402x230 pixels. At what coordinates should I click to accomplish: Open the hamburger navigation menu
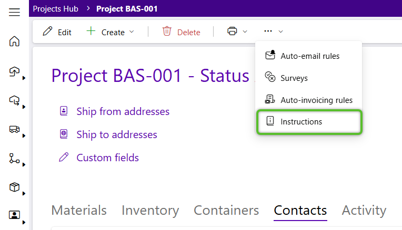click(14, 12)
